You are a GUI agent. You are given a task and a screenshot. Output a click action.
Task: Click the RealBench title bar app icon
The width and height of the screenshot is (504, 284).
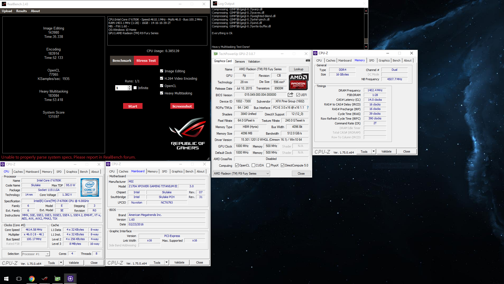pyautogui.click(x=4, y=4)
